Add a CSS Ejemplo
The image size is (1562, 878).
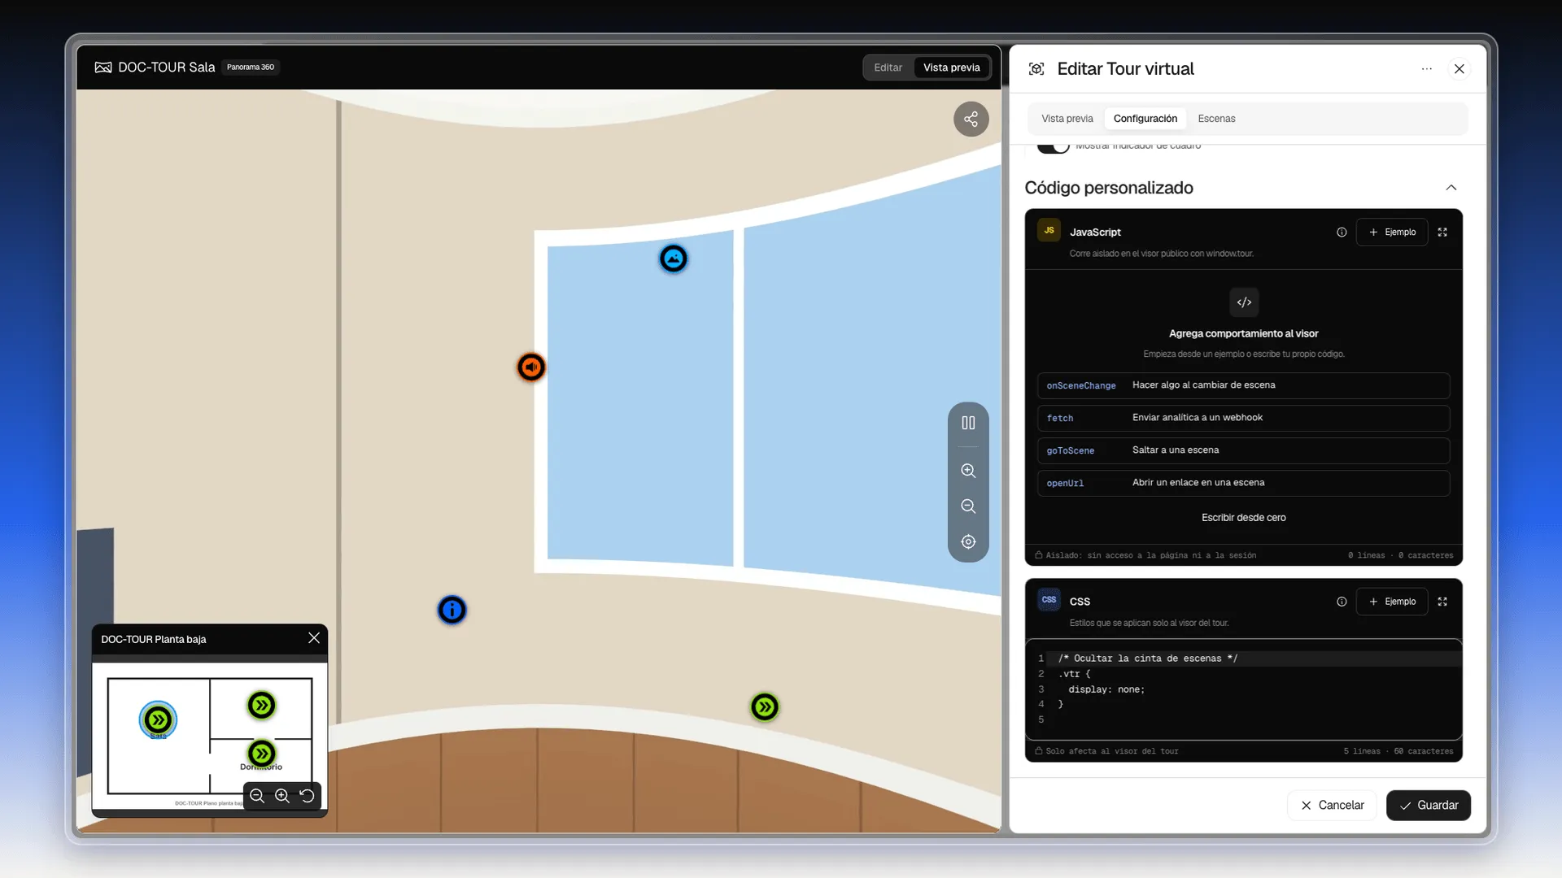(1392, 602)
